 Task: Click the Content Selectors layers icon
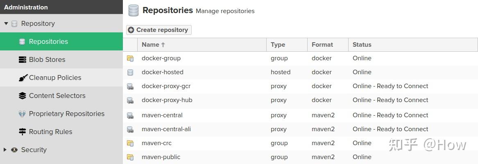23,96
